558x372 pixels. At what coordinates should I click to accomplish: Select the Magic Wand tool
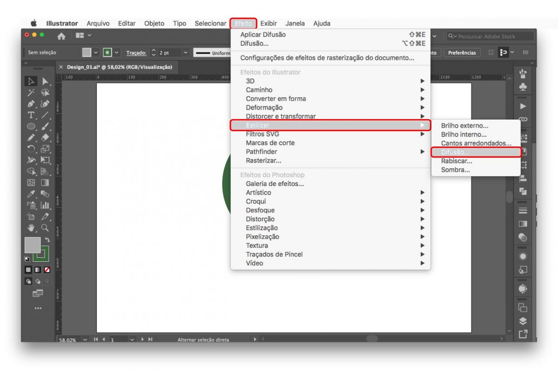tap(32, 93)
